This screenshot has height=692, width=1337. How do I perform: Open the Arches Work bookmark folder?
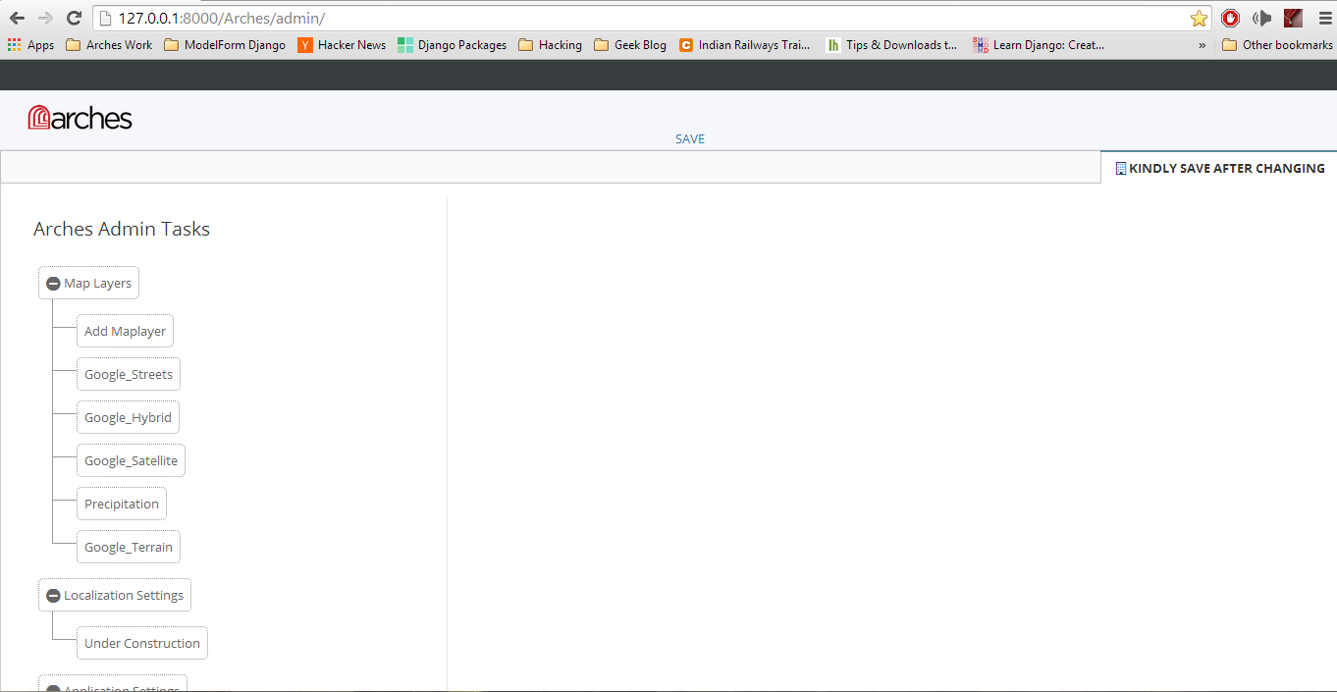click(x=109, y=45)
